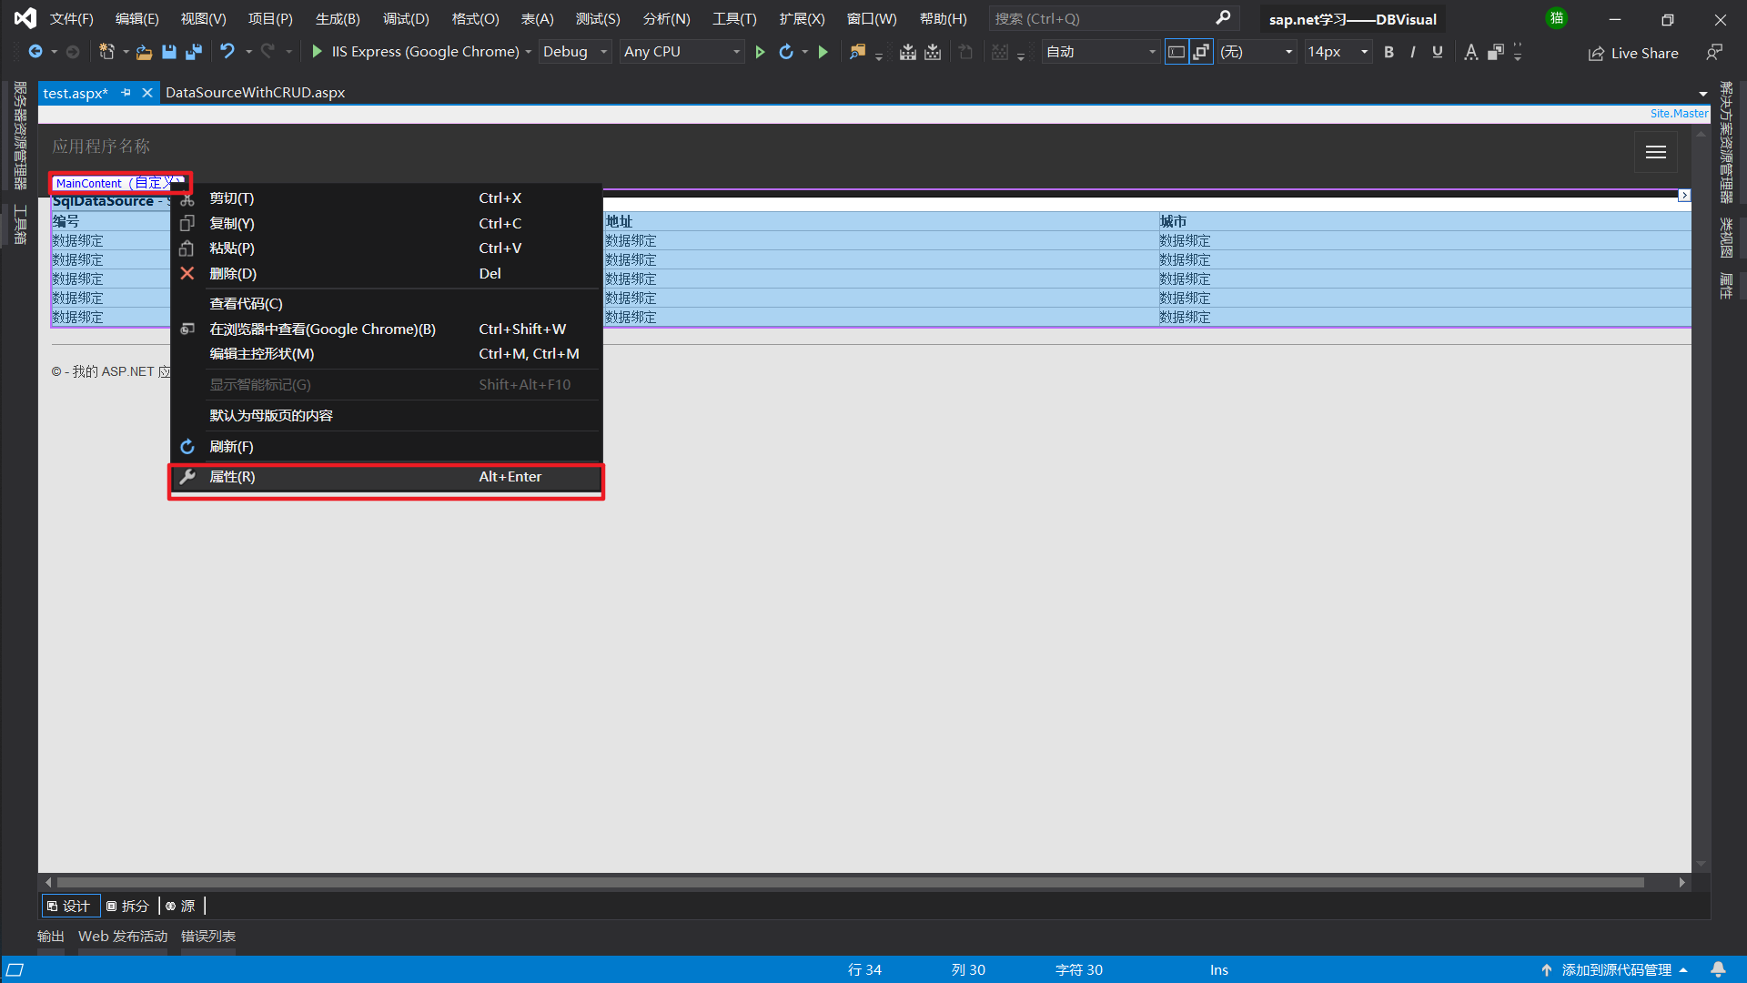The height and width of the screenshot is (983, 1747).
Task: Open the 错误列表 panel tab
Action: coord(208,937)
